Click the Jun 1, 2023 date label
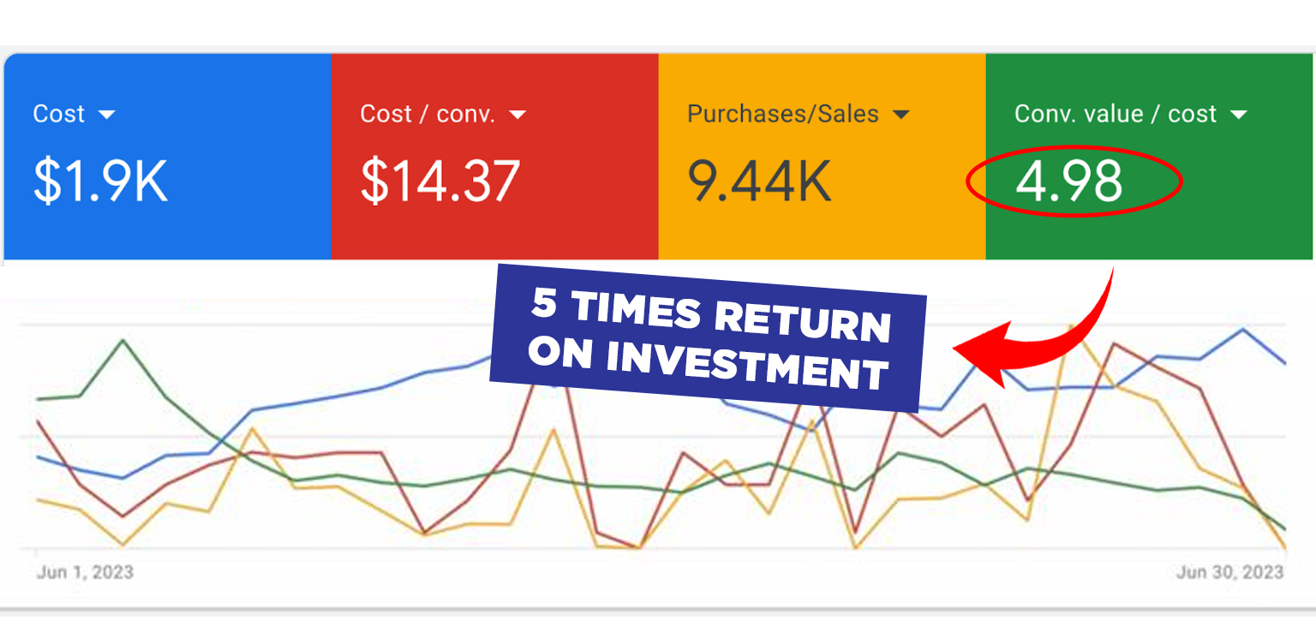The height and width of the screenshot is (632, 1316). 85,571
